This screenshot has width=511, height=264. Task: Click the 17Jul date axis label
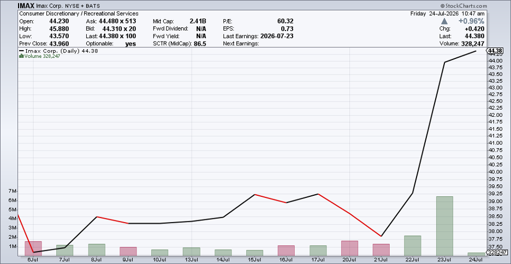click(318, 260)
